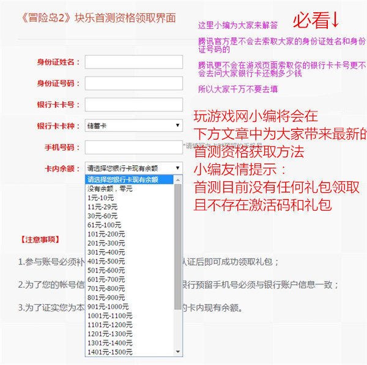
Task: Click the 【注意事项】 heading text
Action: (x=40, y=239)
